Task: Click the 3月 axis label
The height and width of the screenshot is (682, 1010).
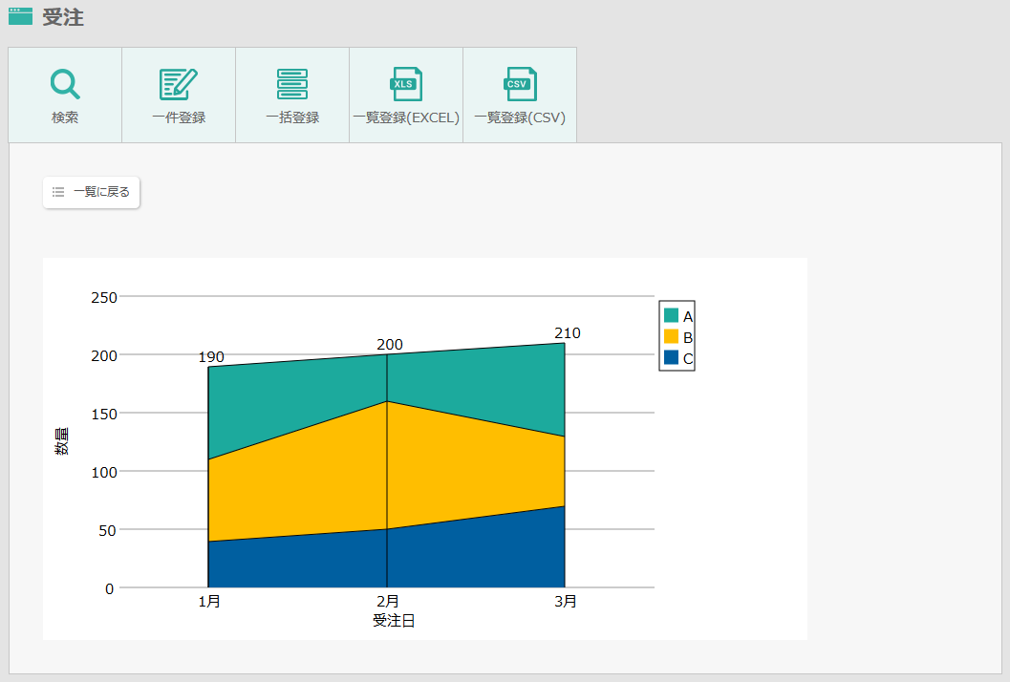Action: pos(566,602)
